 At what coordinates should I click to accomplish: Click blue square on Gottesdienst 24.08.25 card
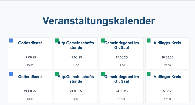11,74
